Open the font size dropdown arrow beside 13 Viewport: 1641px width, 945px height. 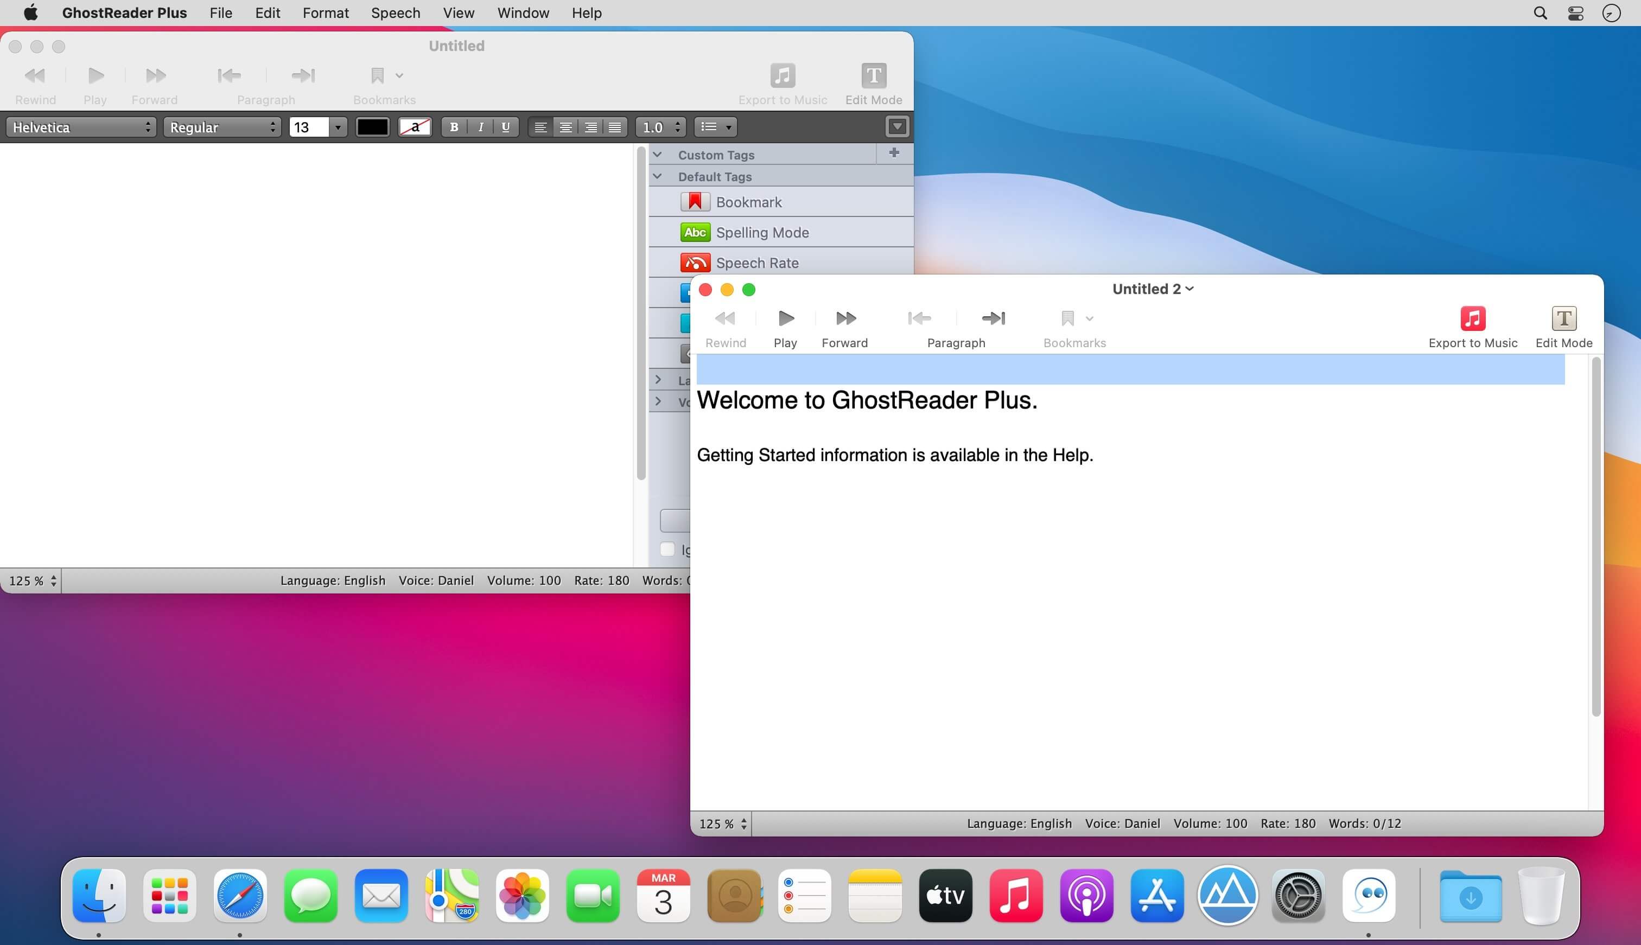coord(338,127)
